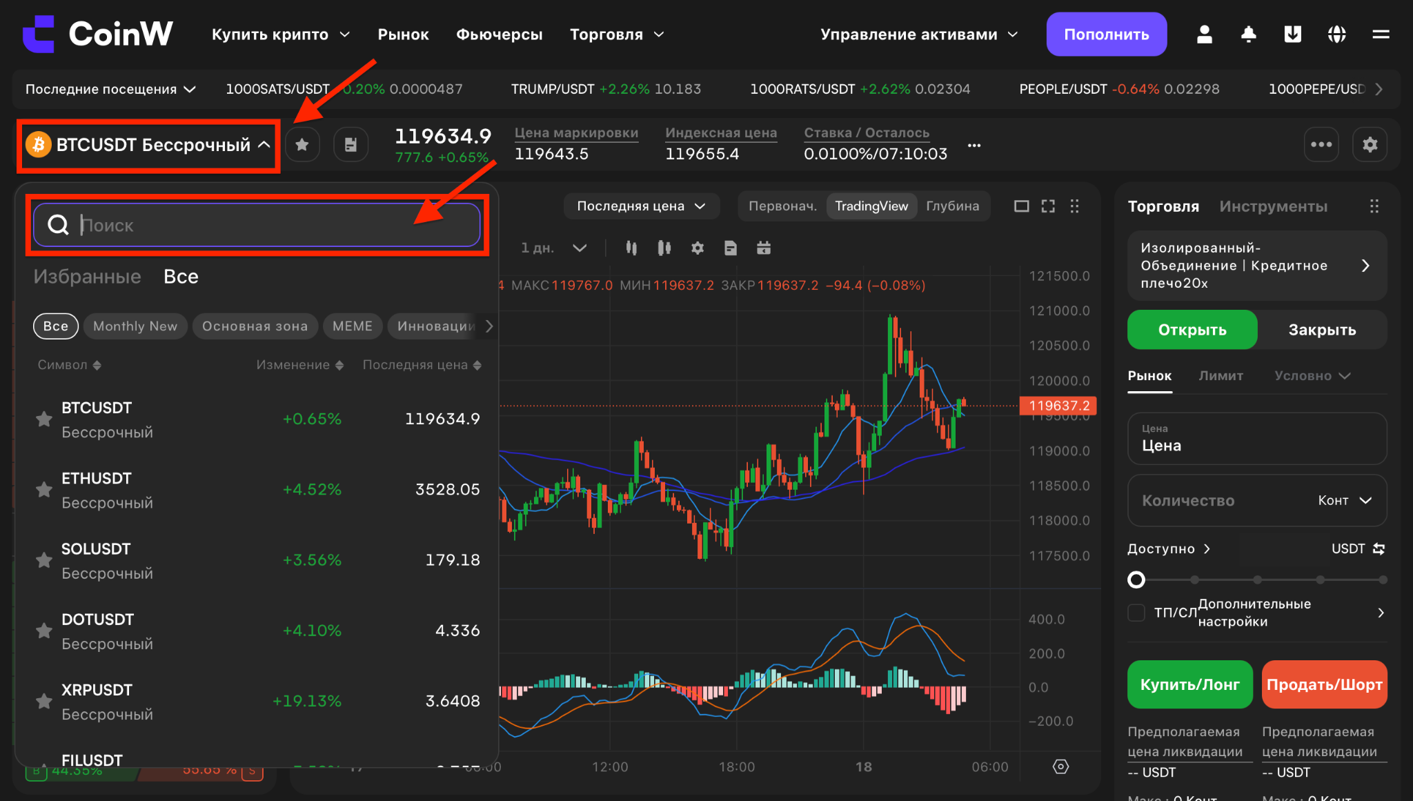The height and width of the screenshot is (801, 1413).
Task: Open chart calendar date icon
Action: click(764, 248)
